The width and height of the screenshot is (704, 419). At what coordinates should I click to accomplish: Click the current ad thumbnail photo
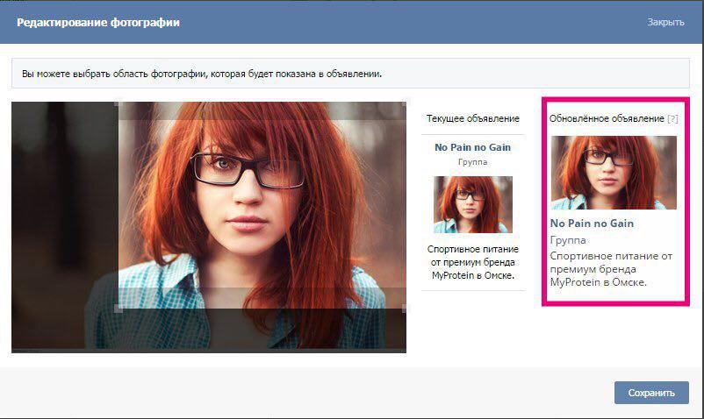pyautogui.click(x=473, y=204)
